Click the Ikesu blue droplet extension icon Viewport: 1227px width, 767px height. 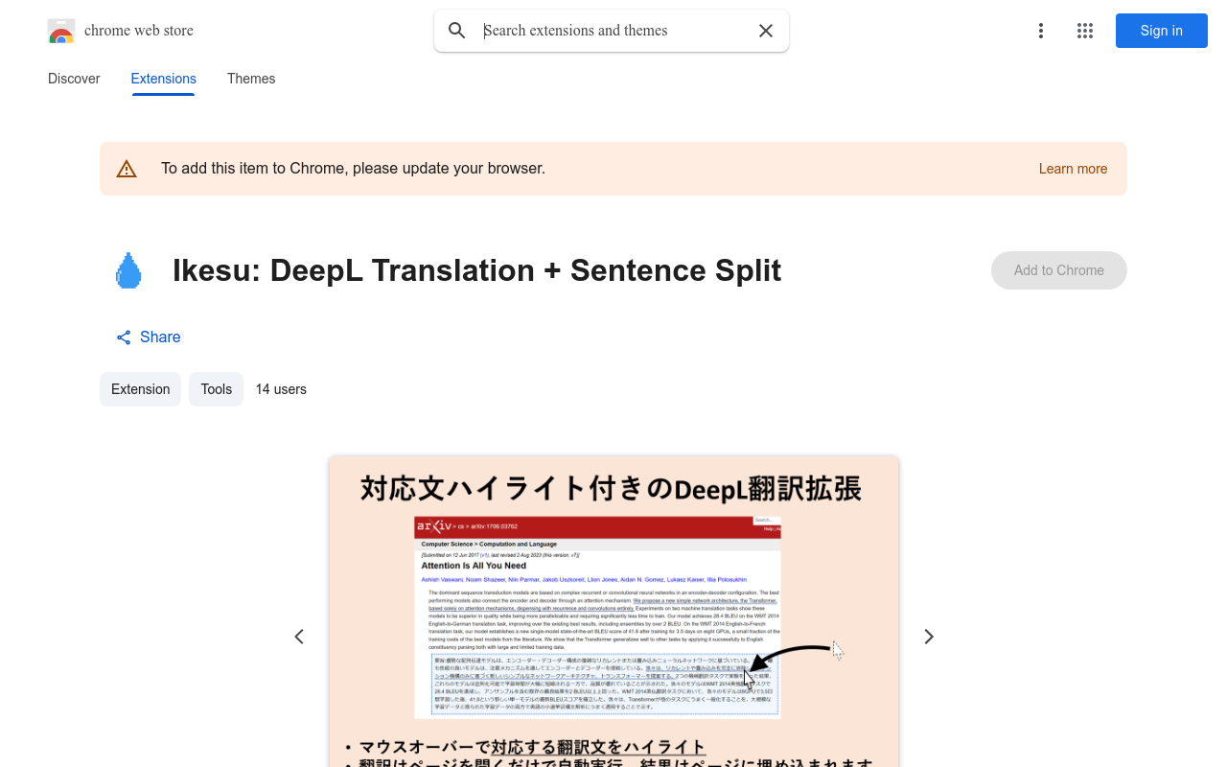[128, 270]
